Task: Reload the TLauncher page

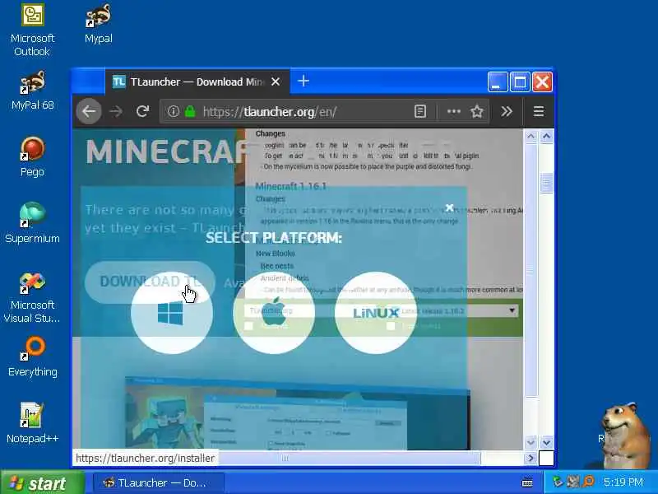Action: [142, 111]
